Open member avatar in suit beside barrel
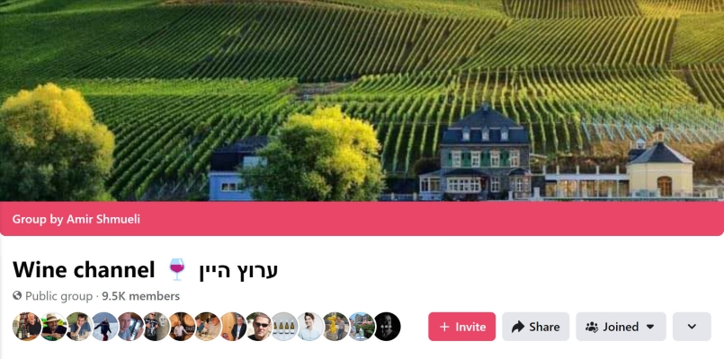 pos(233,327)
